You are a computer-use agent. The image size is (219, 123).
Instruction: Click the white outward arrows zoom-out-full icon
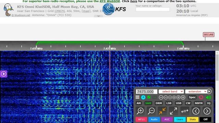pos(173,111)
